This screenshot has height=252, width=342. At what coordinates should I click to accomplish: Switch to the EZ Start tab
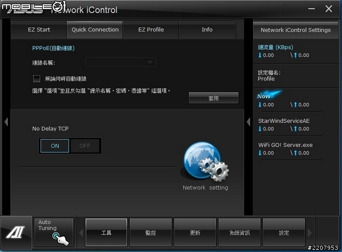[x=39, y=30]
